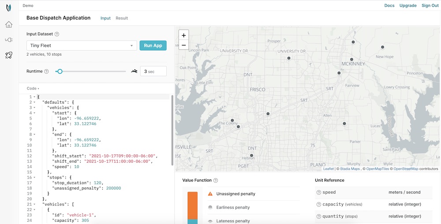
Task: Click the Unit Reference heading
Action: (x=329, y=180)
